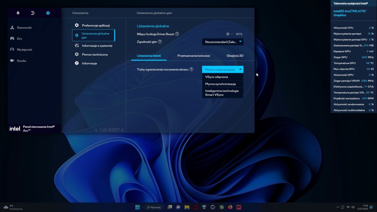Click the Prędkość wentylatora 479 RPM row
377x212 pixels.
(x=353, y=98)
